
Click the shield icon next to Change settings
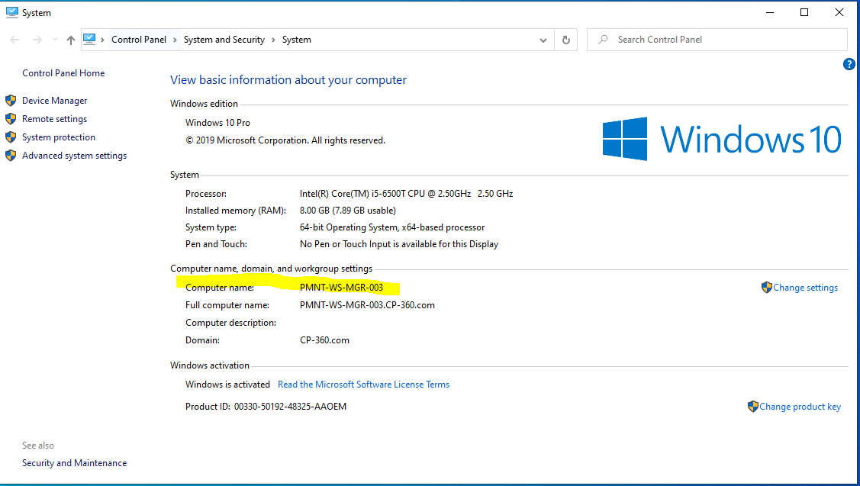pos(766,287)
